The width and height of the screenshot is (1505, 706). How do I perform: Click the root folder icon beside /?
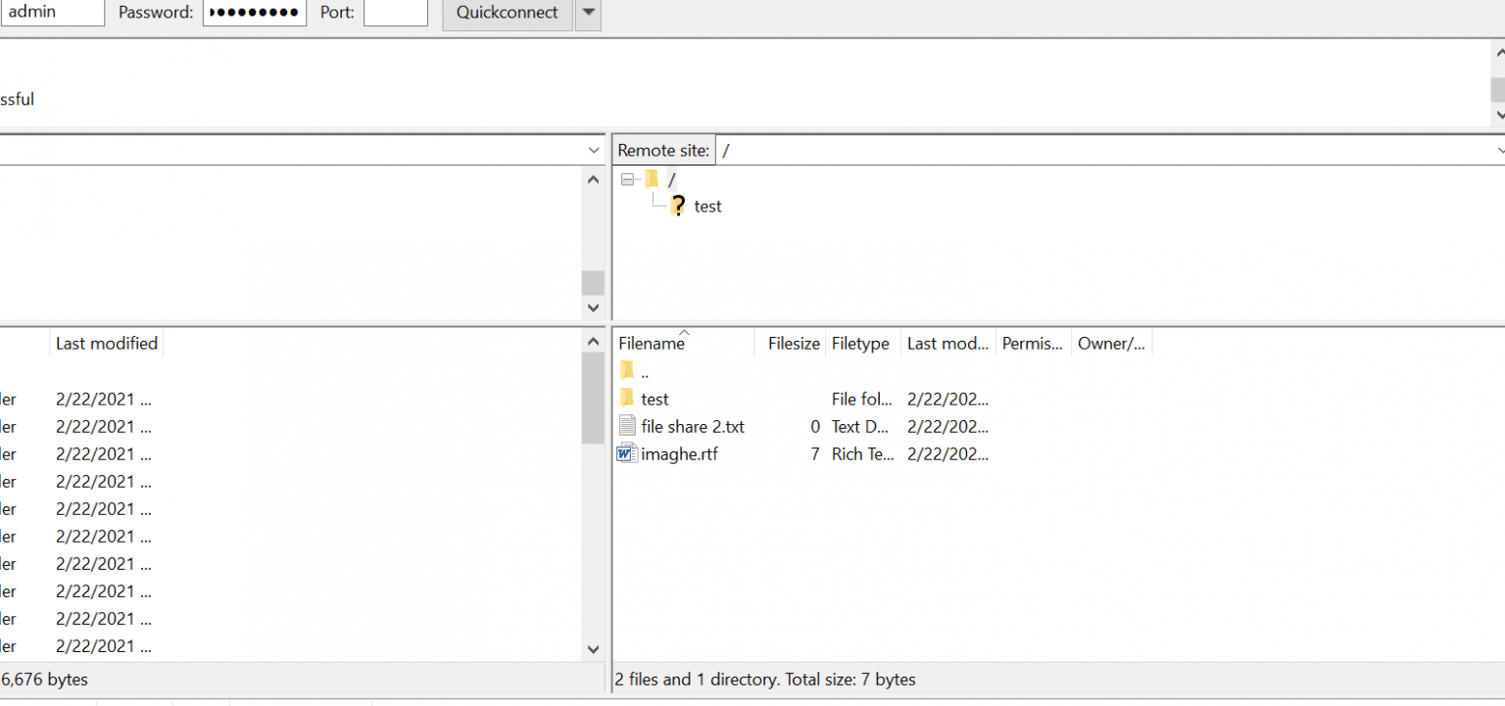coord(652,179)
